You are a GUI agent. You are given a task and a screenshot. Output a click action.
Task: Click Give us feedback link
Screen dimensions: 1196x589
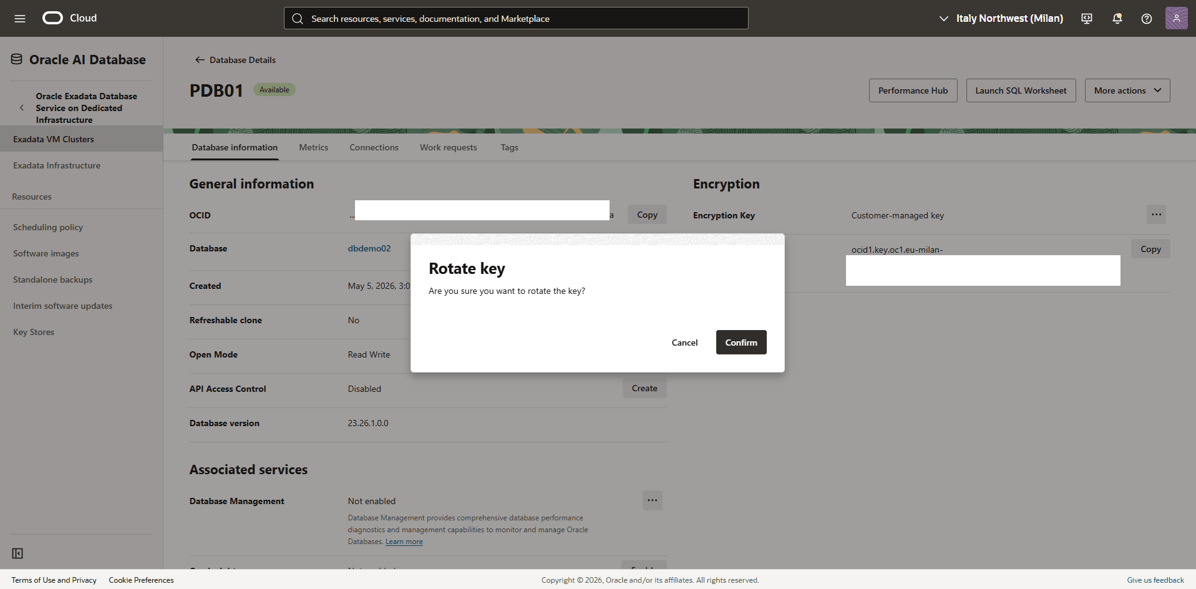1155,580
